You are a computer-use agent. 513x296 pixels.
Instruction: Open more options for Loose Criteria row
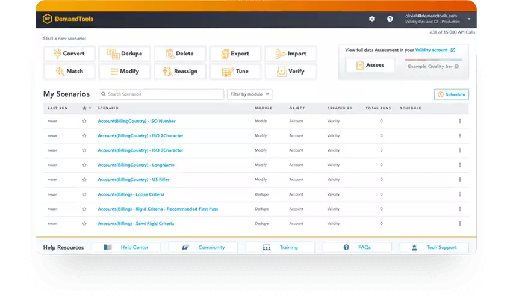460,194
